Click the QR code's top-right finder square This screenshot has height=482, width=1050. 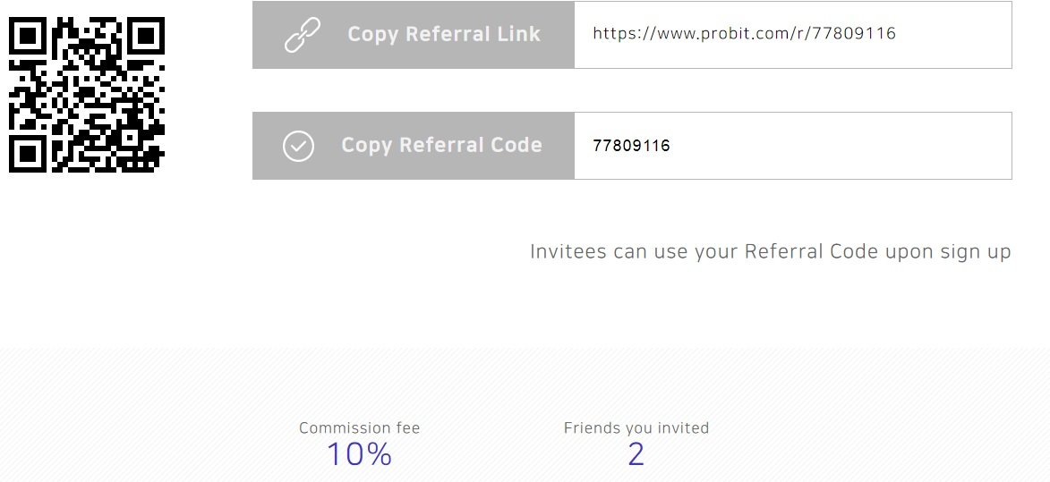[146, 36]
